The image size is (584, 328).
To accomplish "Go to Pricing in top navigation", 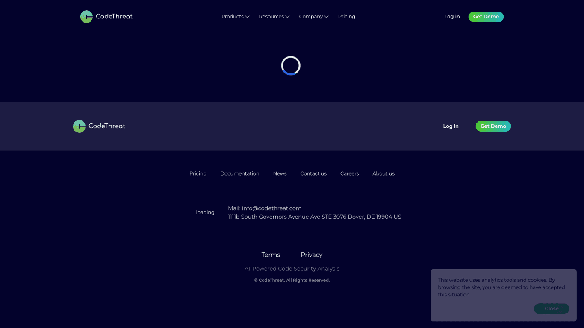I will coord(346,17).
